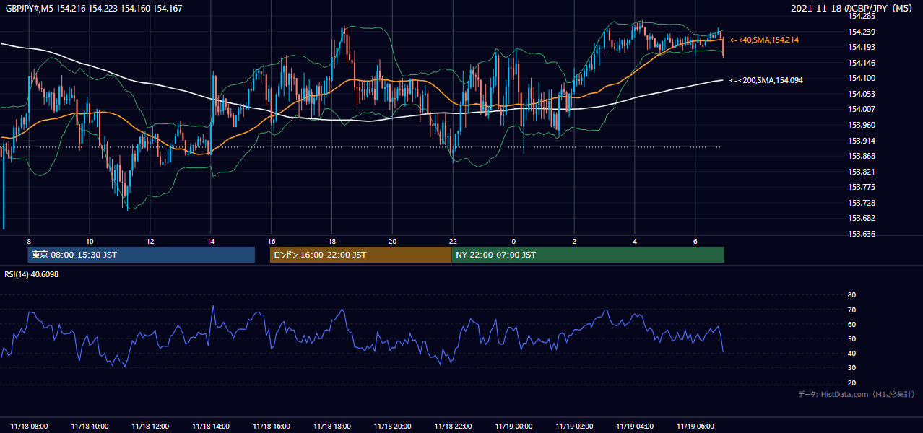Click price axis label 153.914

[x=862, y=141]
